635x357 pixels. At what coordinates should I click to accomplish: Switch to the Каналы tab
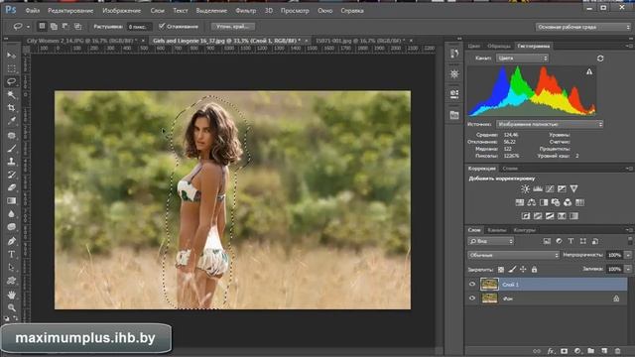point(496,230)
